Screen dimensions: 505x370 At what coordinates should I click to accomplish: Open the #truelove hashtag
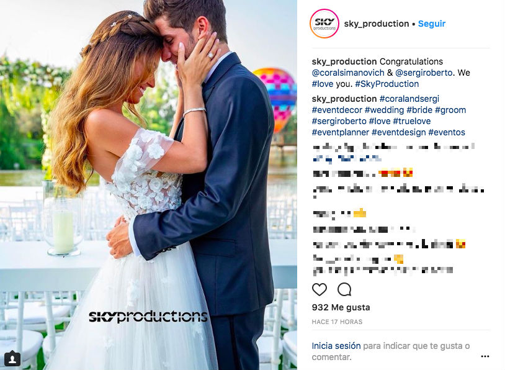point(411,121)
